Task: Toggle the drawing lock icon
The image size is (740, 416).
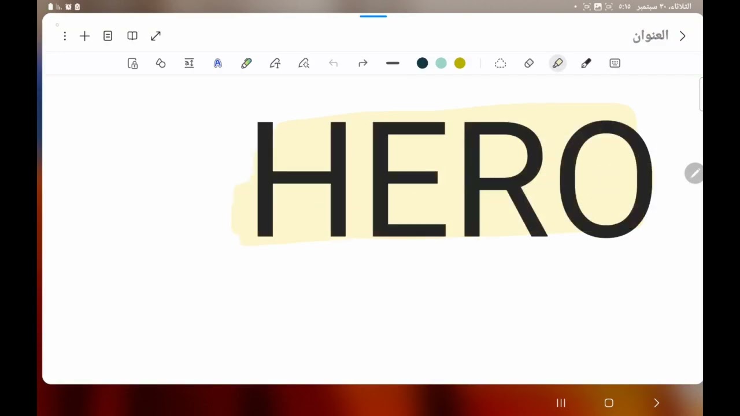Action: [132, 64]
